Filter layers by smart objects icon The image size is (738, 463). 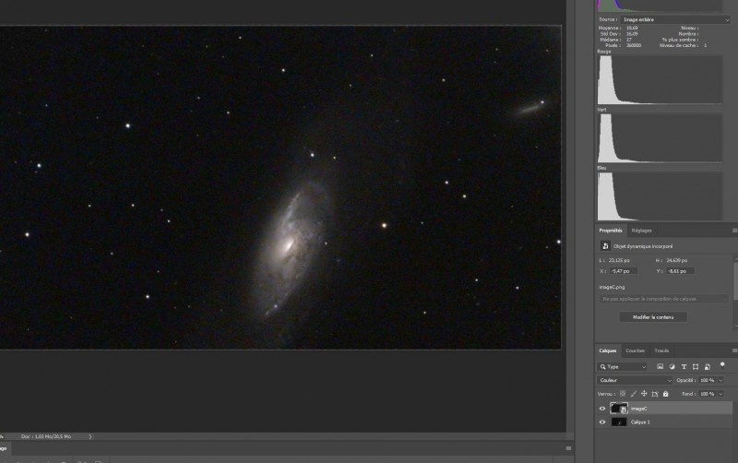(x=707, y=366)
